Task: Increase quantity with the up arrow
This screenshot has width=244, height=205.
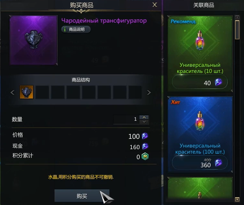Action: [x=144, y=118]
